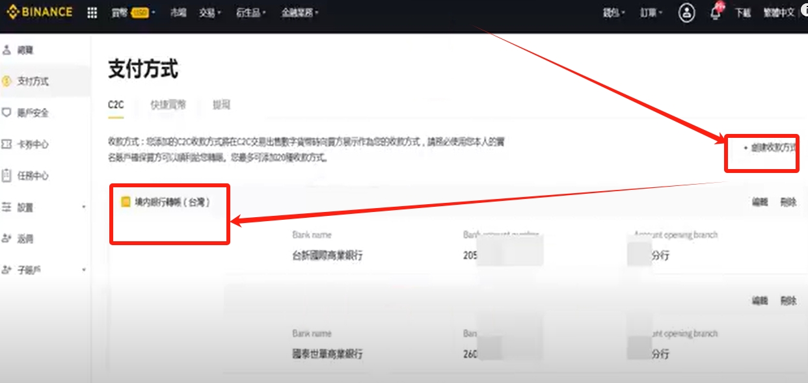This screenshot has width=808, height=383.
Task: Click the 賬戶安全 shield icon
Action: 7,112
